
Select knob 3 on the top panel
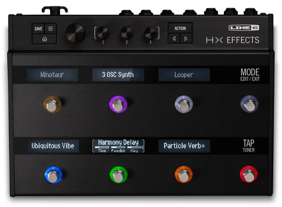pos(150,33)
